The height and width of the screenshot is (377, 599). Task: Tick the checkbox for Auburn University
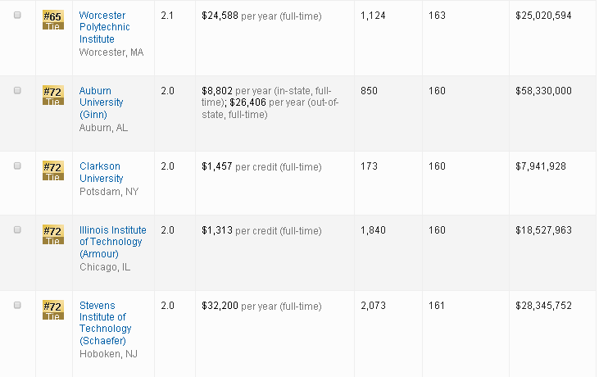[x=17, y=91]
